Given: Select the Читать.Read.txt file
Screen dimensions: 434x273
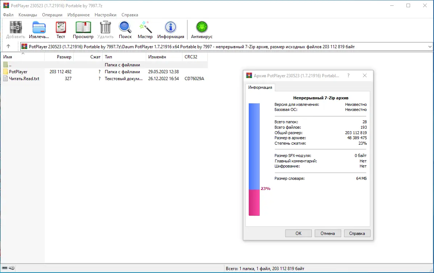Looking at the screenshot, I should (x=24, y=79).
